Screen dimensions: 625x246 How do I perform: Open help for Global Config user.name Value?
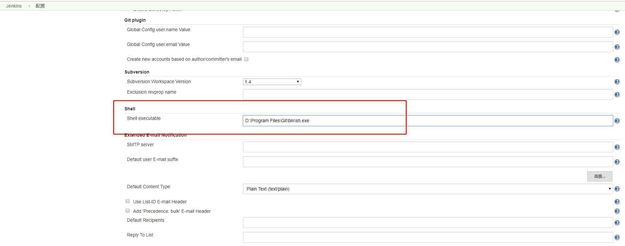(x=617, y=32)
